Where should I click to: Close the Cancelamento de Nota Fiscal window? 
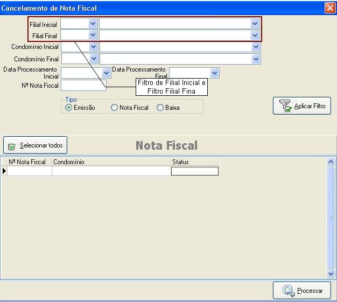tap(330, 8)
